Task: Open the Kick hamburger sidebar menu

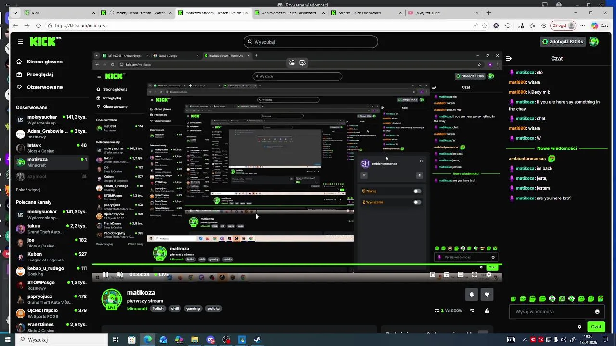Action: coord(20,42)
